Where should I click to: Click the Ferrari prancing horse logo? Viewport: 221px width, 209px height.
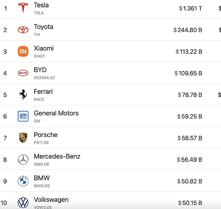pos(23,95)
